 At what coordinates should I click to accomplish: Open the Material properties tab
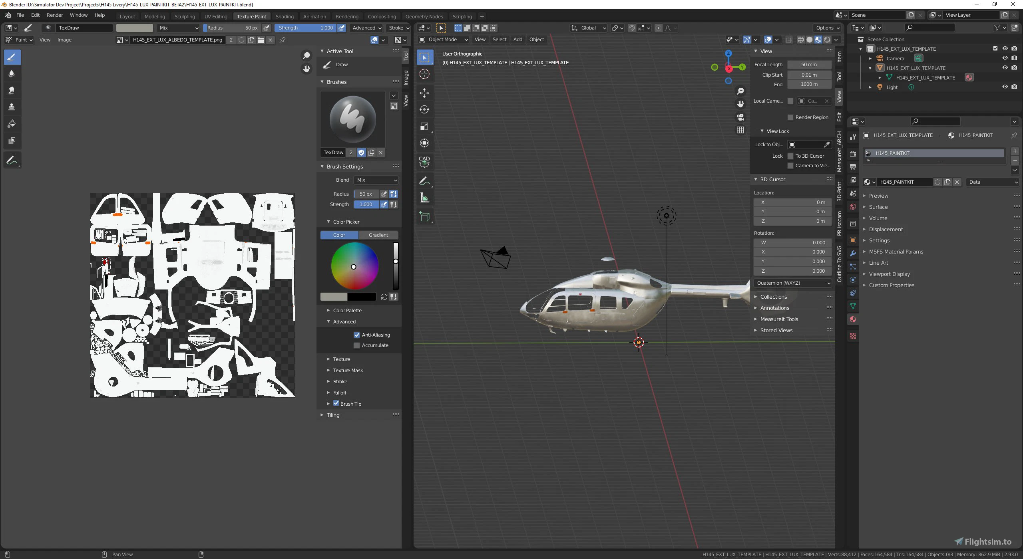tap(853, 319)
